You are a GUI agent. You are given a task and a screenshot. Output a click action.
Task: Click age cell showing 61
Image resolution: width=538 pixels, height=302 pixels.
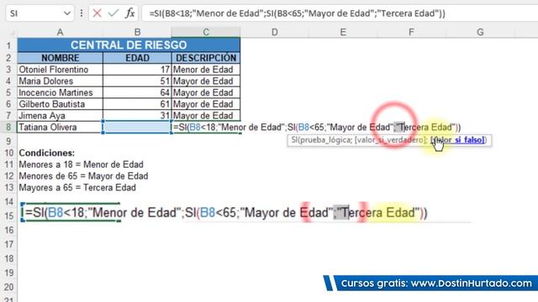137,104
